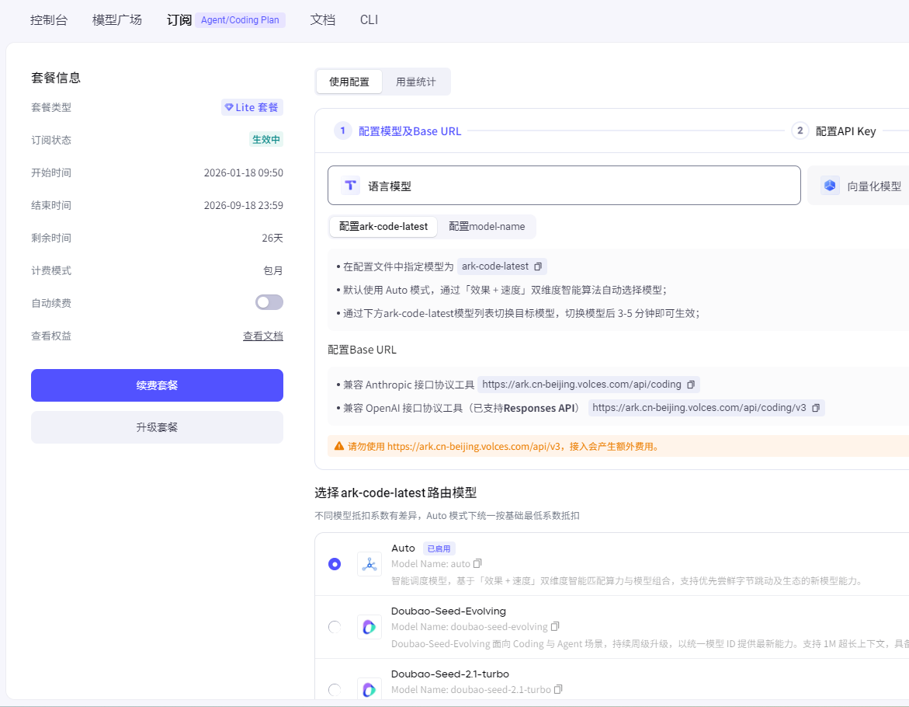This screenshot has height=707, width=909.
Task: Open the CLI nav item
Action: (369, 19)
